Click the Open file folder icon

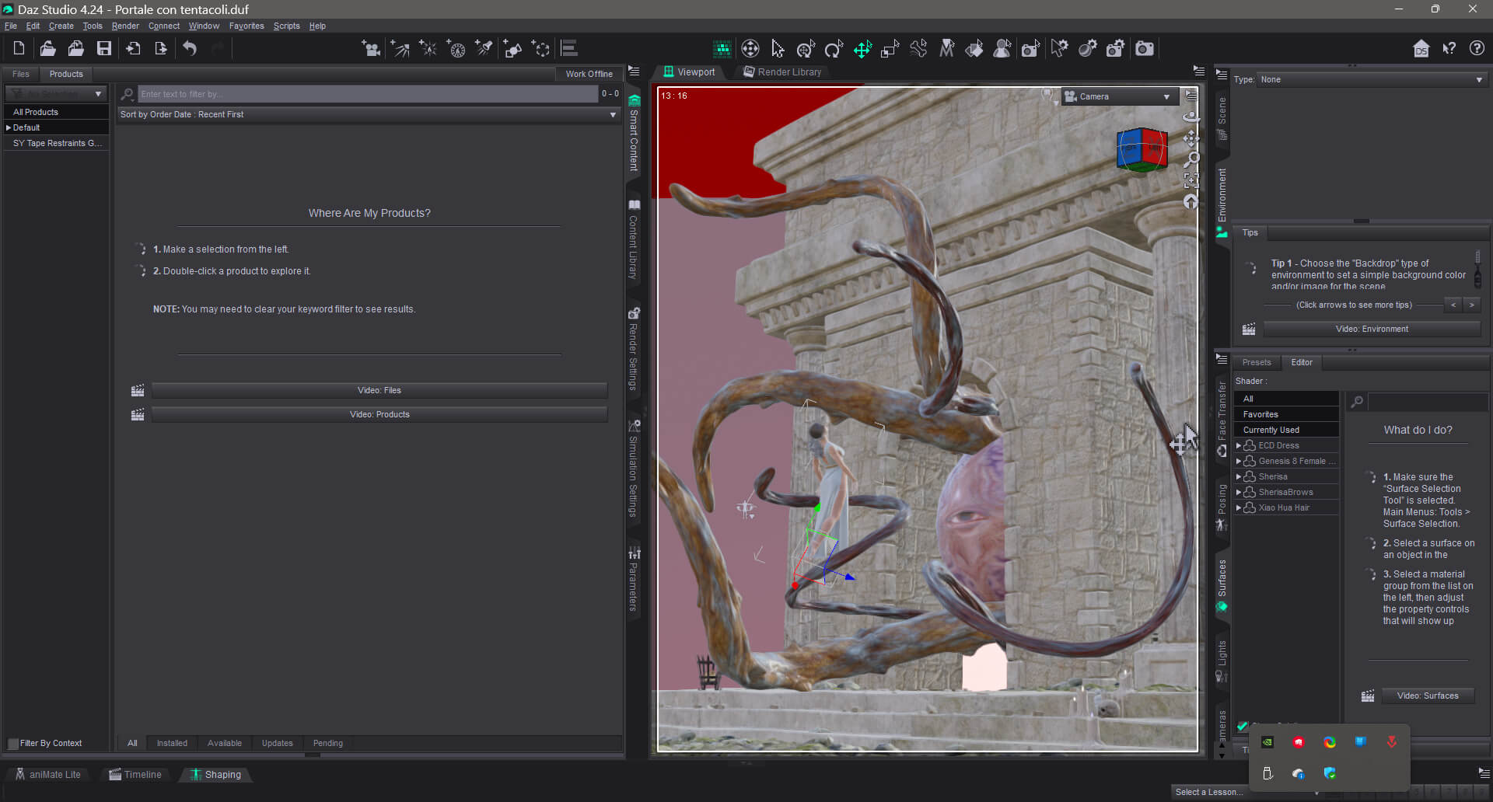(47, 48)
